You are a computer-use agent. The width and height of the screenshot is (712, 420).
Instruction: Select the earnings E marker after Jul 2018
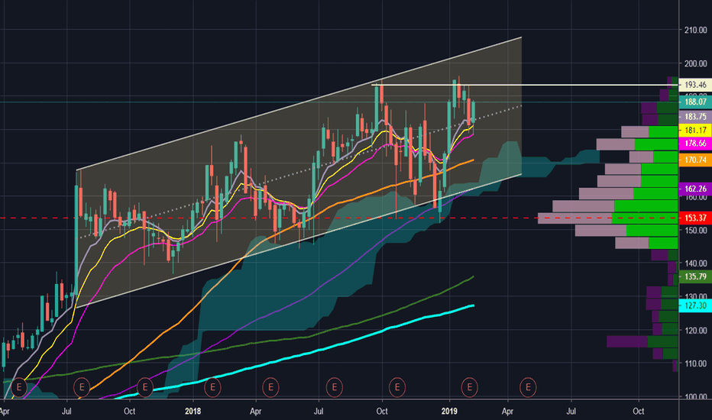point(334,387)
